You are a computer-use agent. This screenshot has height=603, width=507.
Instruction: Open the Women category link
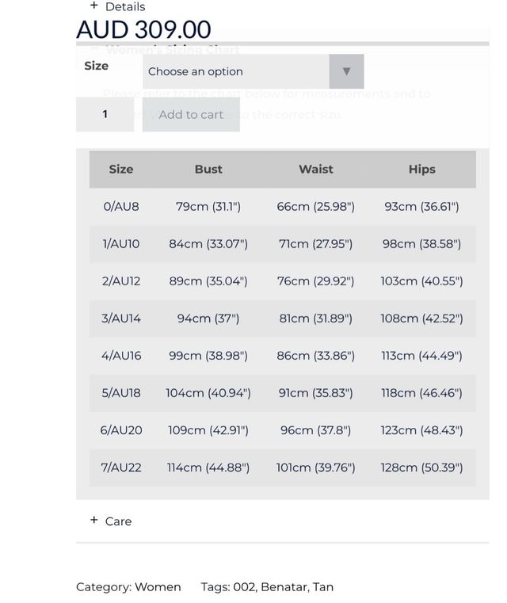click(x=158, y=587)
